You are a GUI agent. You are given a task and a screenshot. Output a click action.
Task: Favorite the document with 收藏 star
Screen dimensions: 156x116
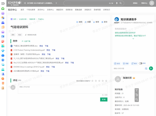pos(86,22)
